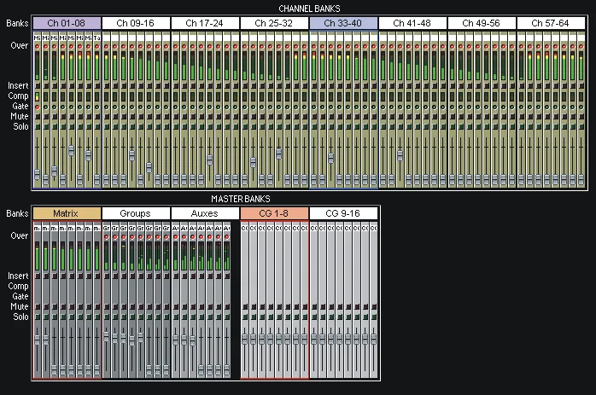The width and height of the screenshot is (596, 395).
Task: Open the Ch 25-32 bank
Action: 274,23
